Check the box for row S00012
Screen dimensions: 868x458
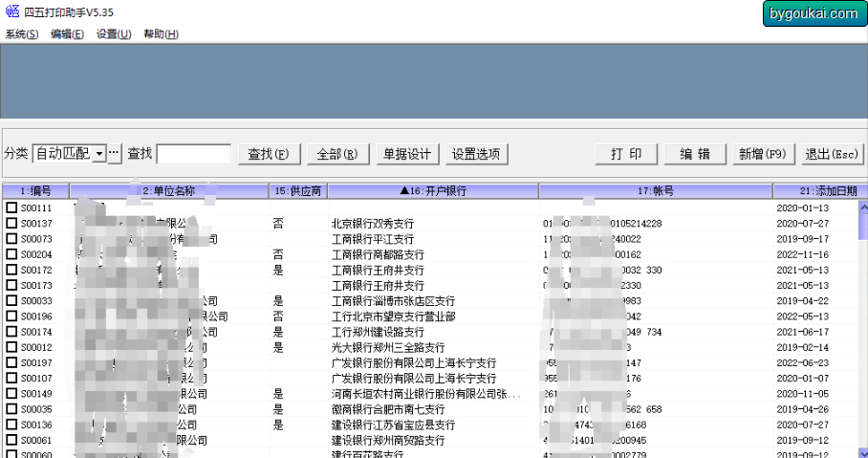pos(11,347)
